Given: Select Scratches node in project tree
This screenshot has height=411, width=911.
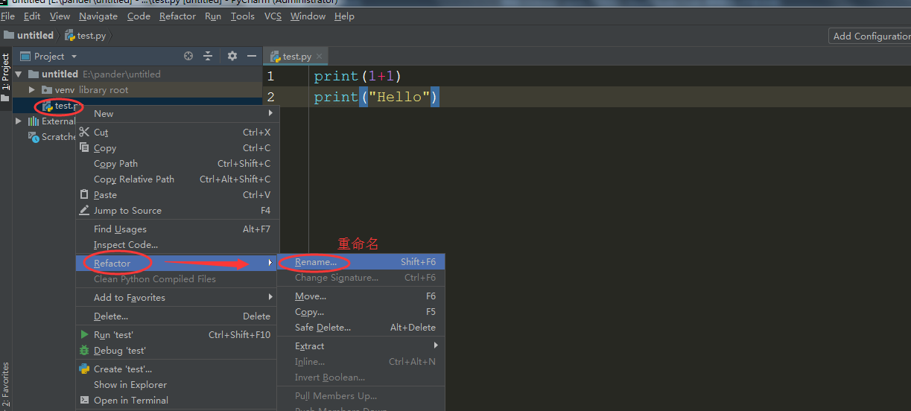Looking at the screenshot, I should click(52, 136).
